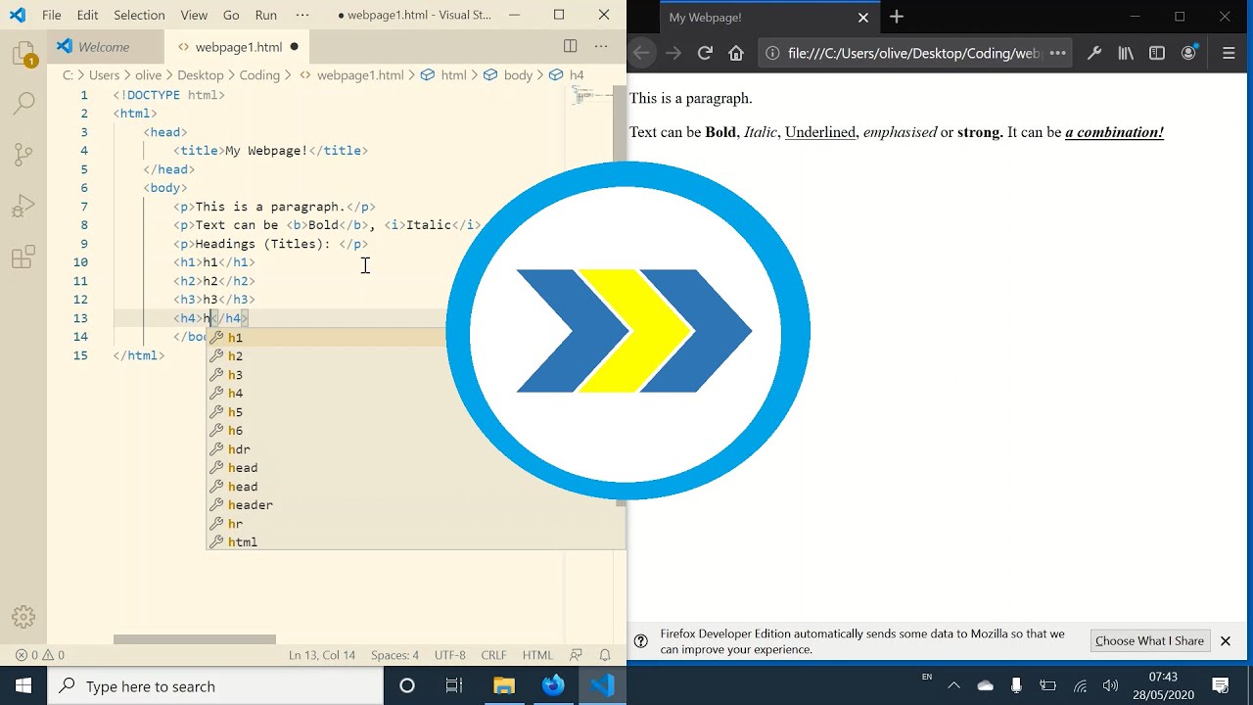
Task: Open the Firefox hamburger menu
Action: (x=1230, y=53)
